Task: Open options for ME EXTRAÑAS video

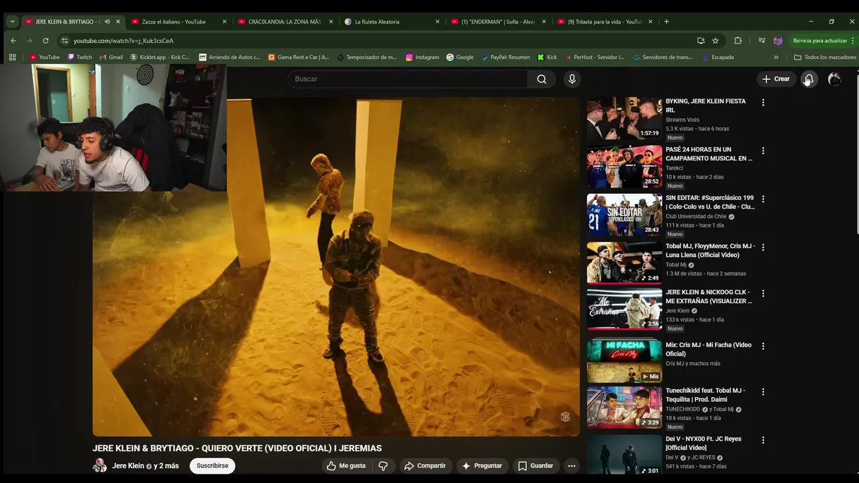Action: [x=762, y=294]
